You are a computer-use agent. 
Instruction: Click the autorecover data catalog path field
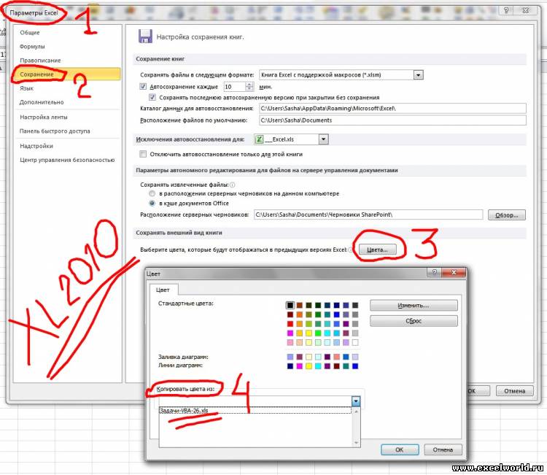tap(392, 108)
